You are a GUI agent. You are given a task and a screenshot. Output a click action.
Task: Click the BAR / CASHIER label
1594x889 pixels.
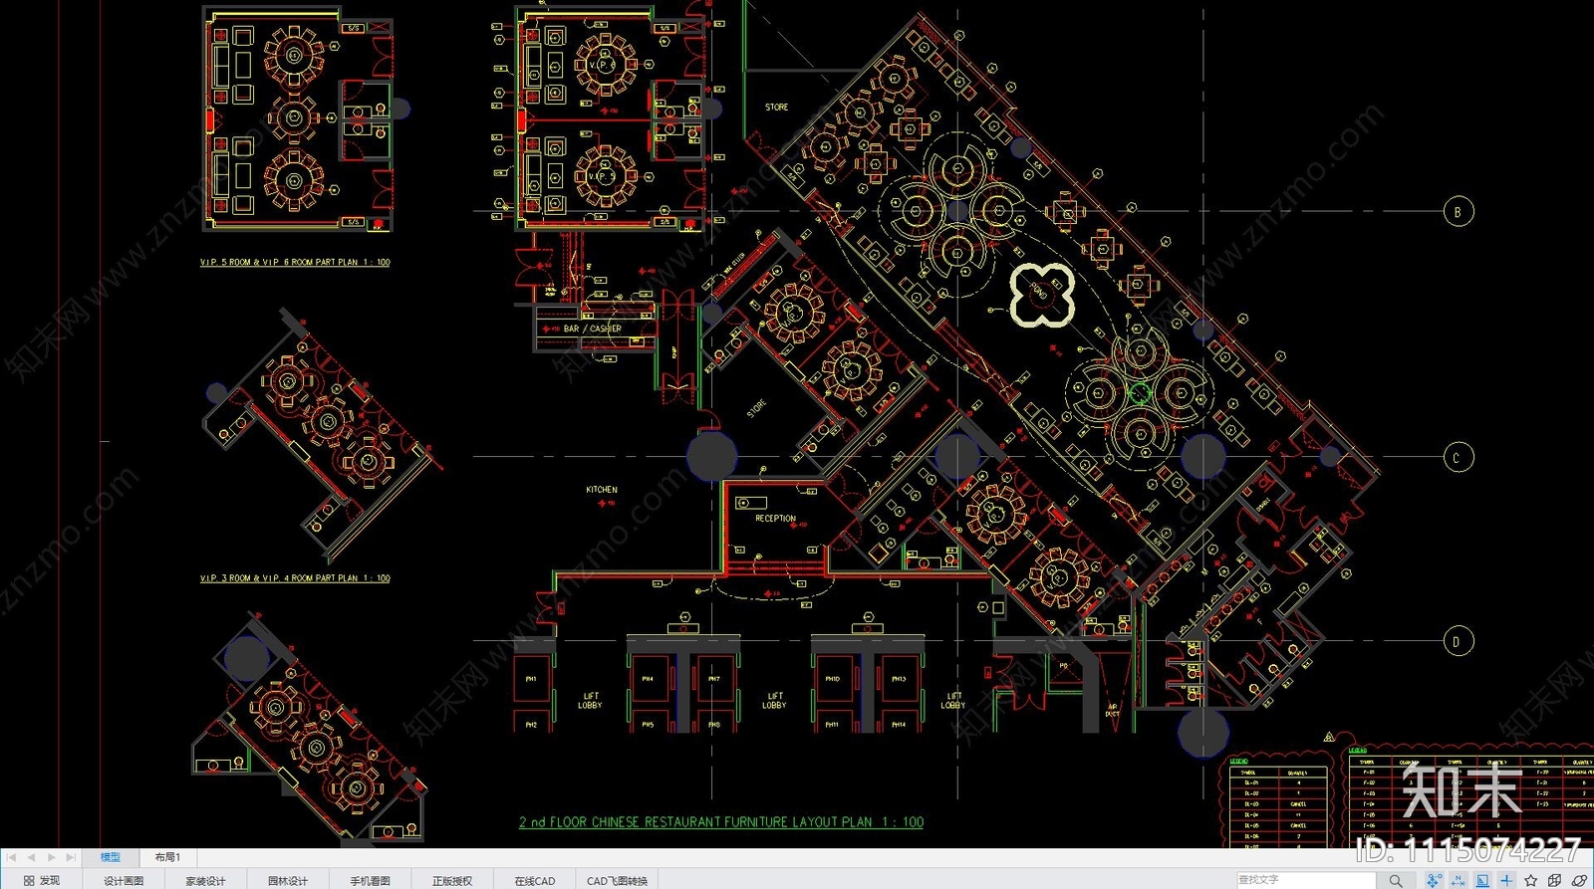coord(593,329)
